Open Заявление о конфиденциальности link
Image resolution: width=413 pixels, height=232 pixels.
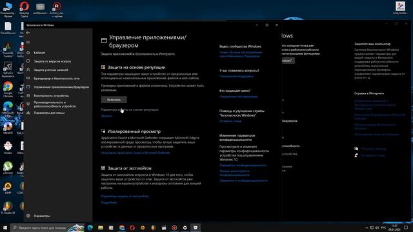pos(243,180)
